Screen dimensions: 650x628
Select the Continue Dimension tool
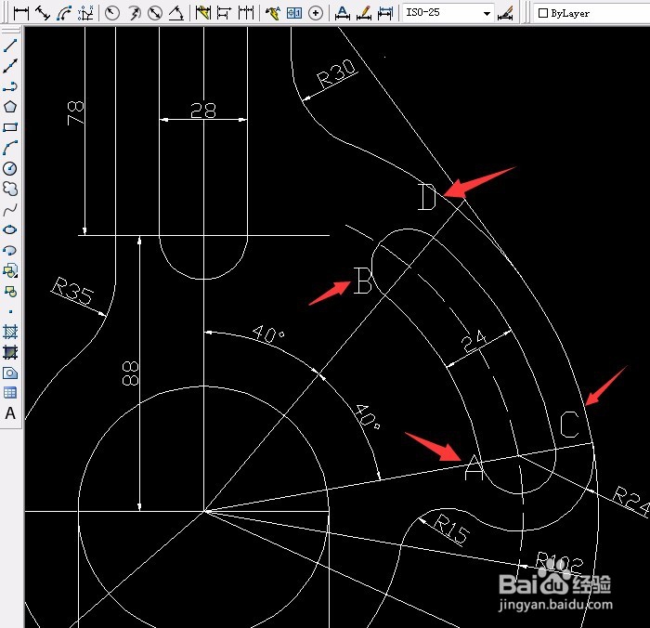[x=246, y=13]
